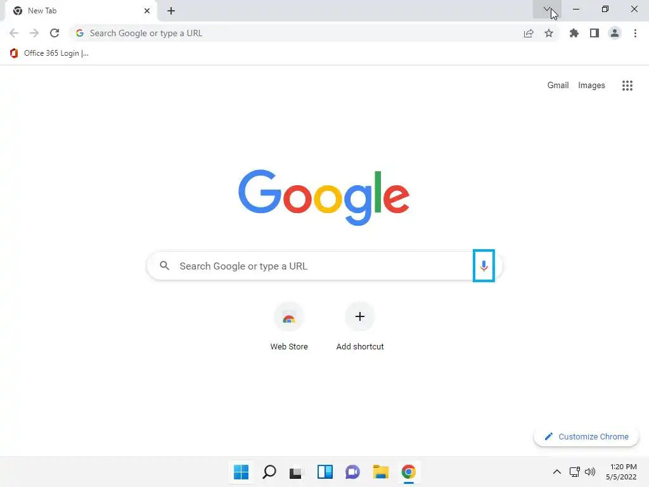
Task: Open Gmail link
Action: tap(558, 86)
